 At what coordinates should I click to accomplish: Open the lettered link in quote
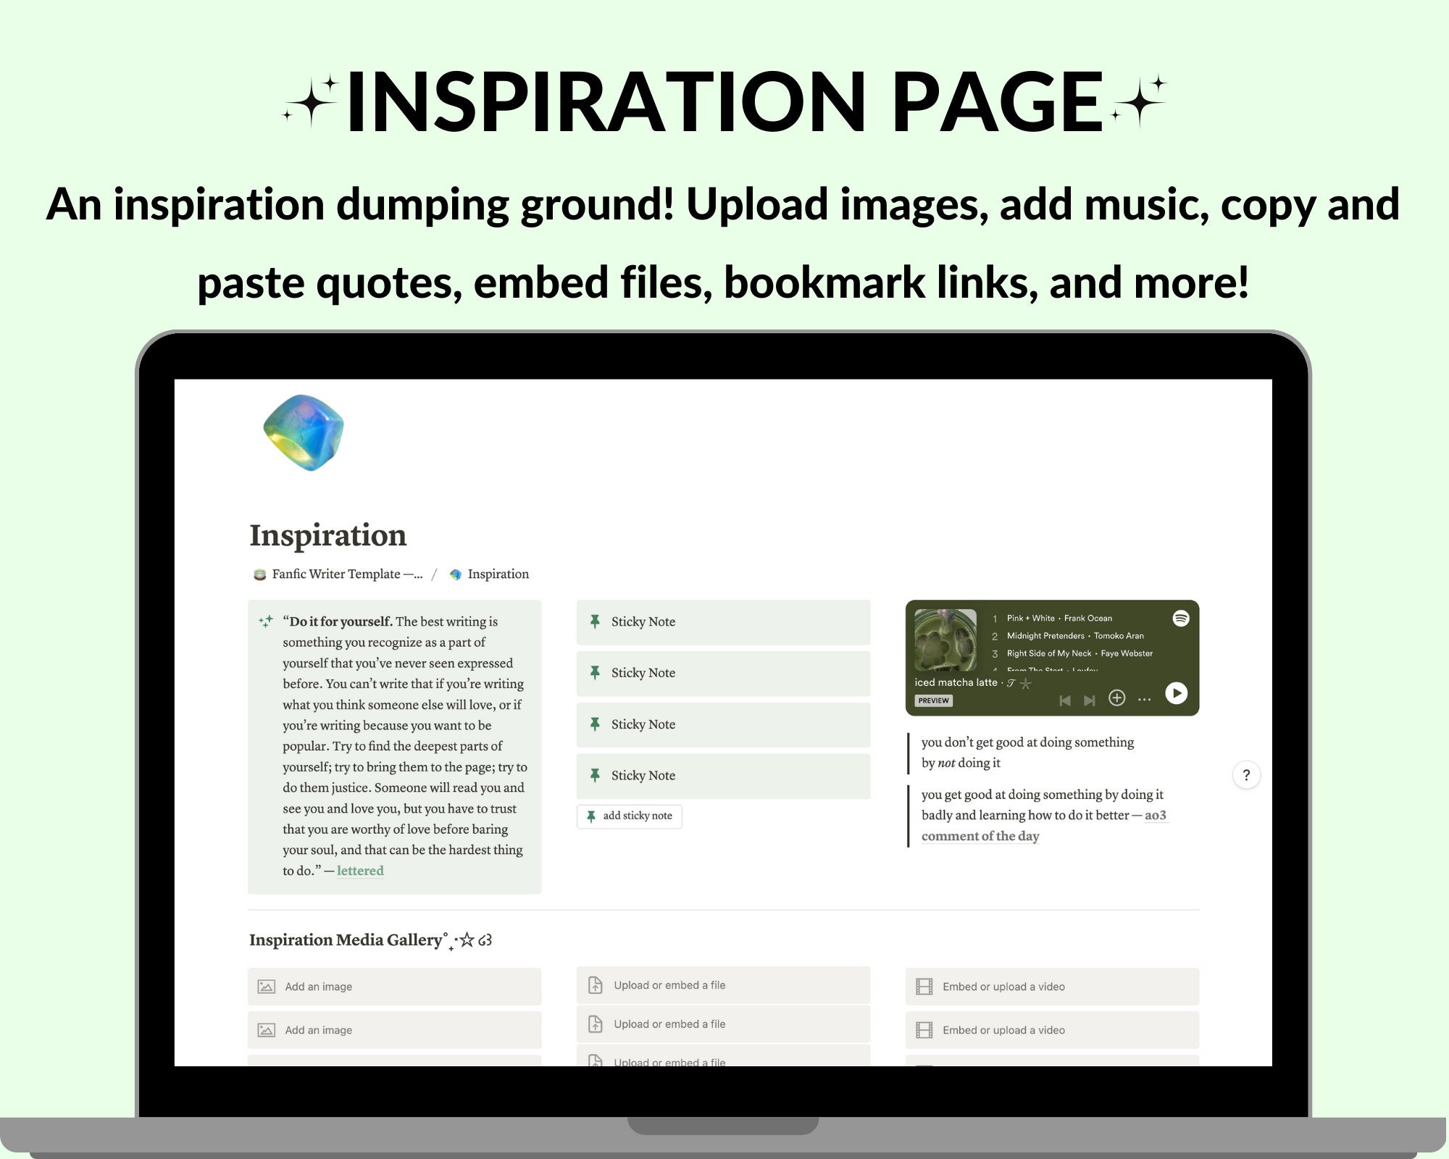click(x=360, y=871)
